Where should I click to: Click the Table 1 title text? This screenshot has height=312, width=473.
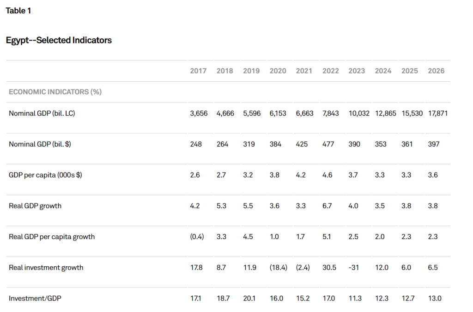pyautogui.click(x=18, y=11)
